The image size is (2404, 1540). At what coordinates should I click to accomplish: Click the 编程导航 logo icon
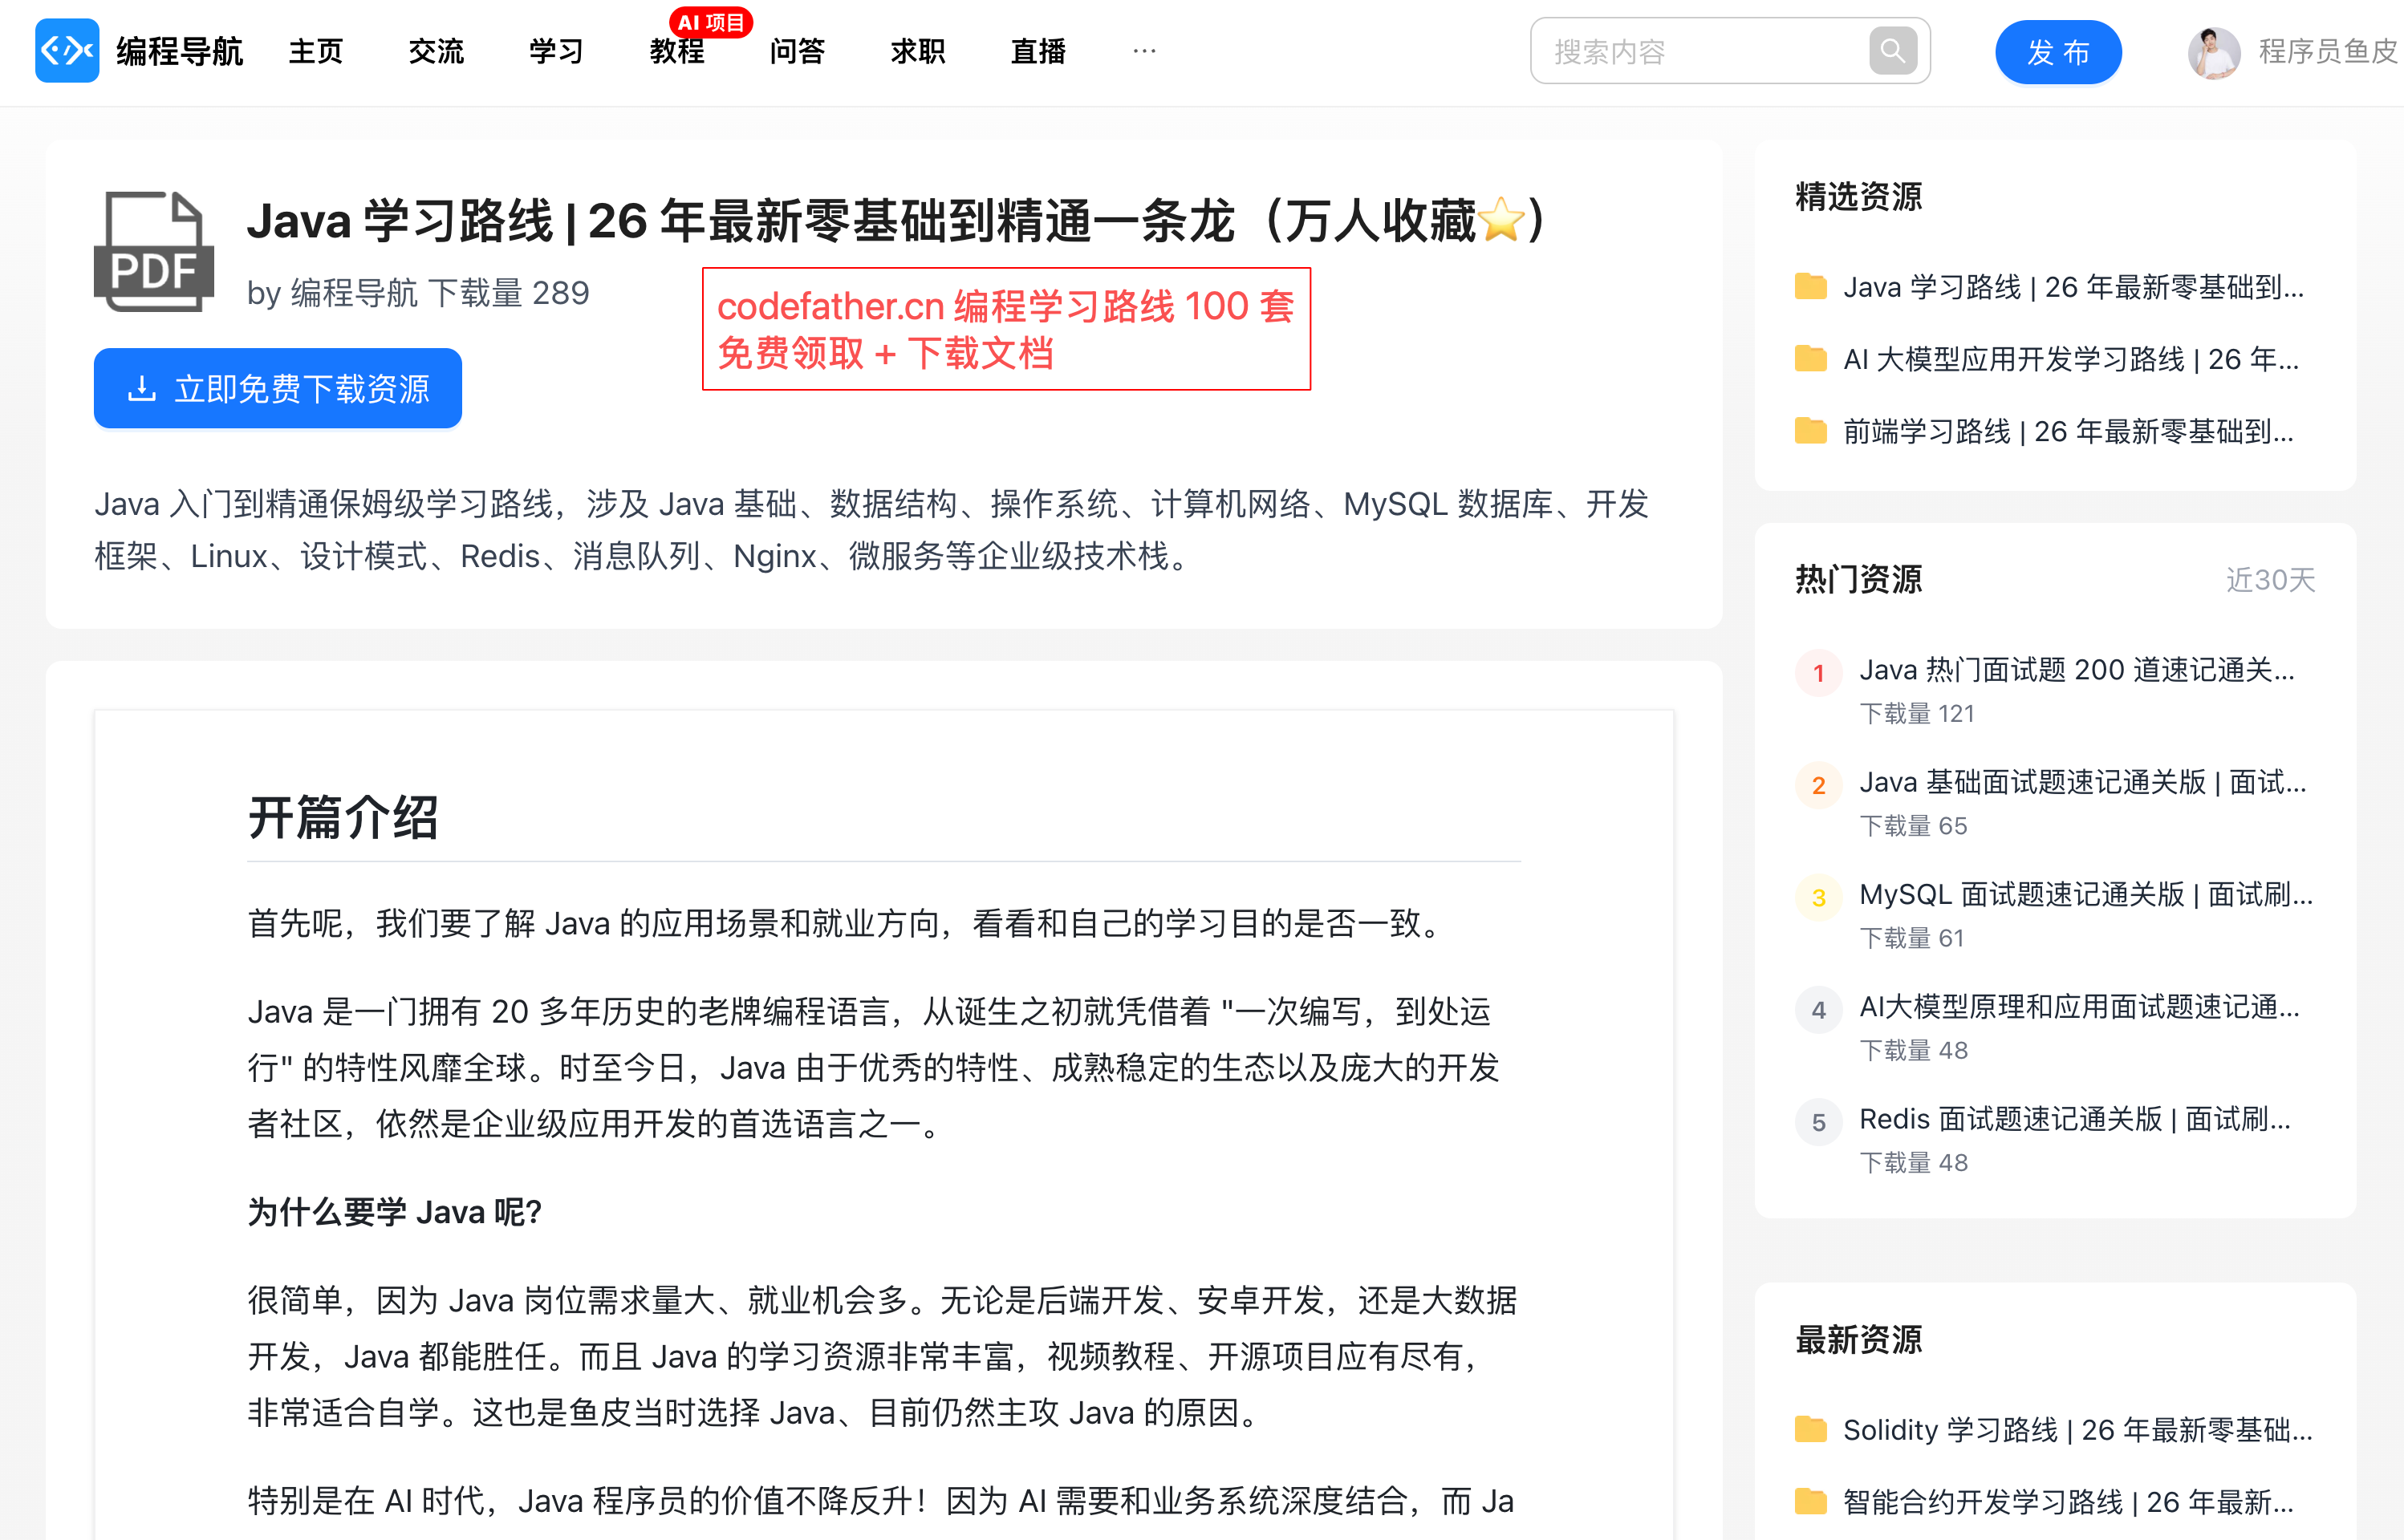[67, 50]
